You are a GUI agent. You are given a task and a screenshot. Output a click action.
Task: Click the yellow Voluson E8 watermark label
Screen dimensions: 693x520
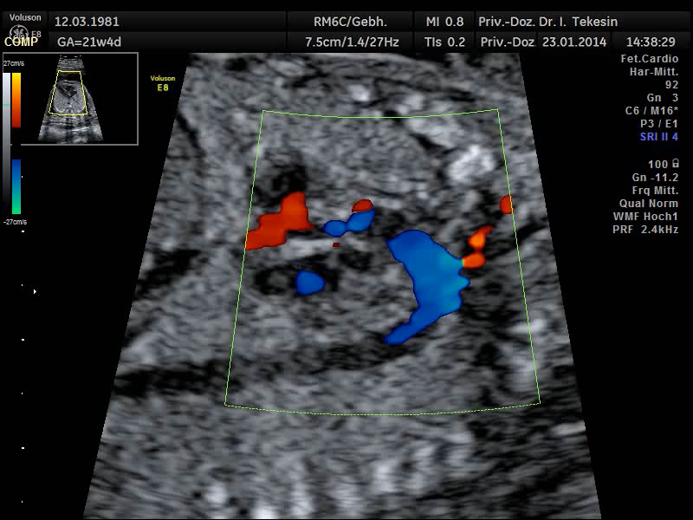point(162,83)
